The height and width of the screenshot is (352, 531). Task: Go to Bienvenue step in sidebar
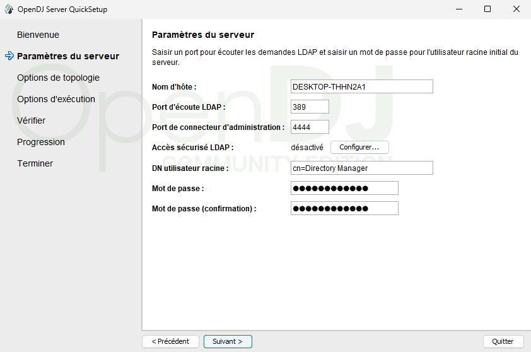click(38, 35)
